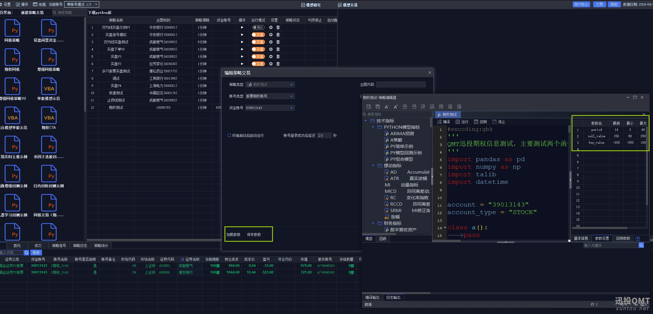
Task: Click the save icon in strategy editor toolbar
Action: (369, 107)
